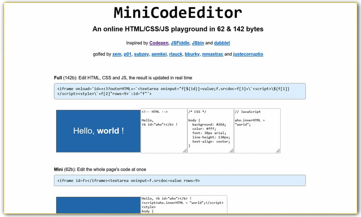Open the justecorruptio link

point(248,54)
